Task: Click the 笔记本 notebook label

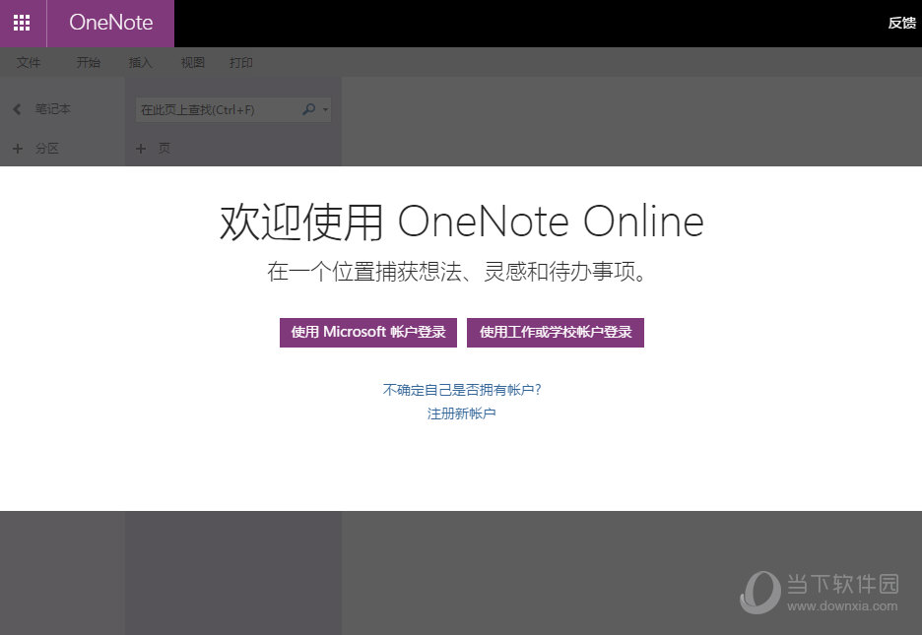Action: pos(53,108)
